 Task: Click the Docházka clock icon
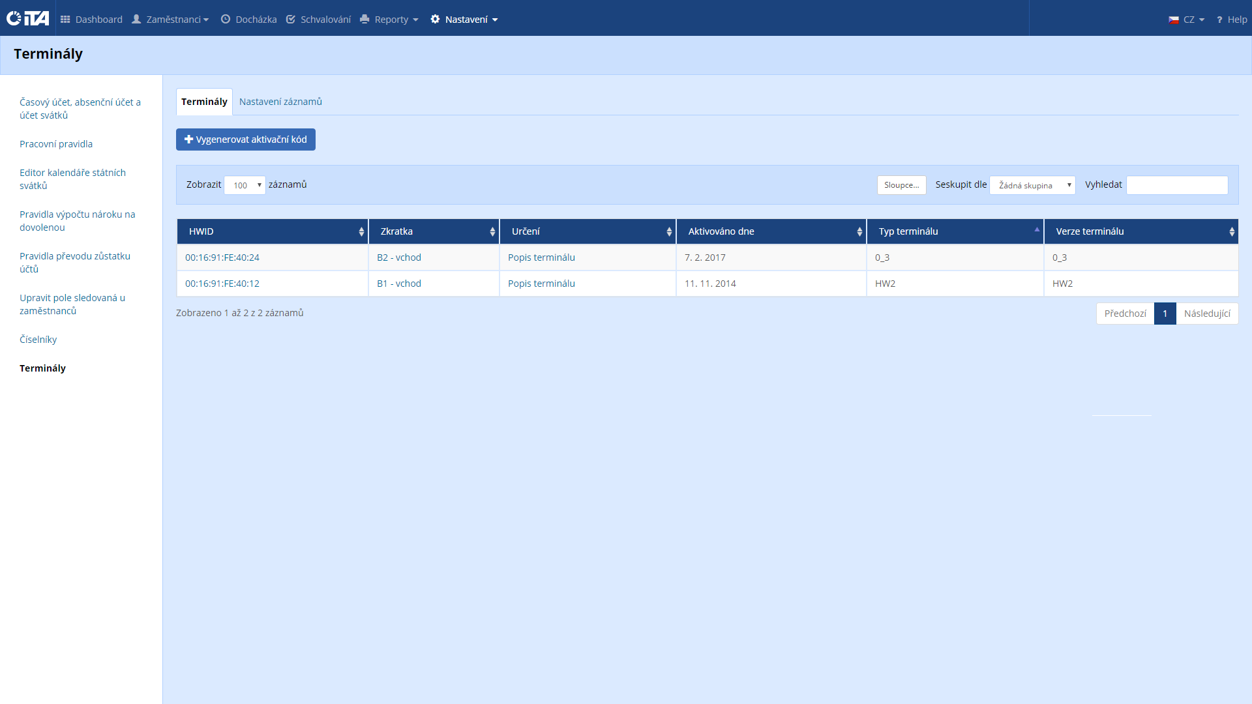[x=226, y=20]
